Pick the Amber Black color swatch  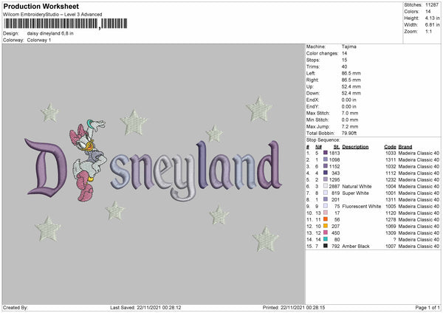[326, 246]
